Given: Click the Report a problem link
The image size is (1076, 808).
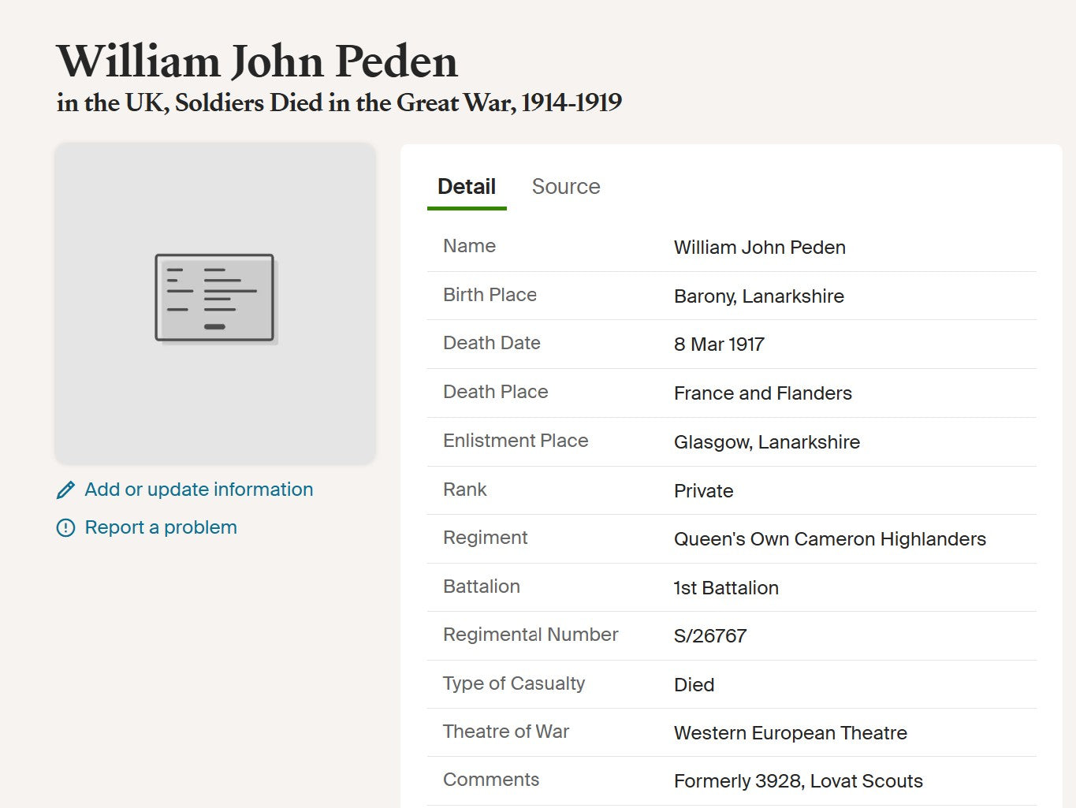Looking at the screenshot, I should (x=161, y=527).
